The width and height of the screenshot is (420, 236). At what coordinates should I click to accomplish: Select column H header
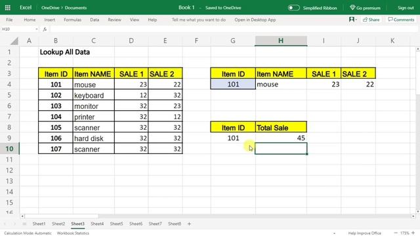(281, 41)
